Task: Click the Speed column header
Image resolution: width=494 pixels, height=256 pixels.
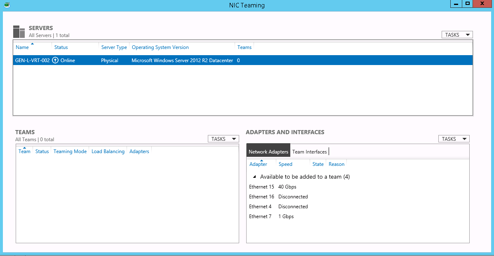Action: (285, 164)
